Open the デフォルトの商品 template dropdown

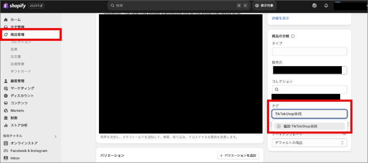310,143
